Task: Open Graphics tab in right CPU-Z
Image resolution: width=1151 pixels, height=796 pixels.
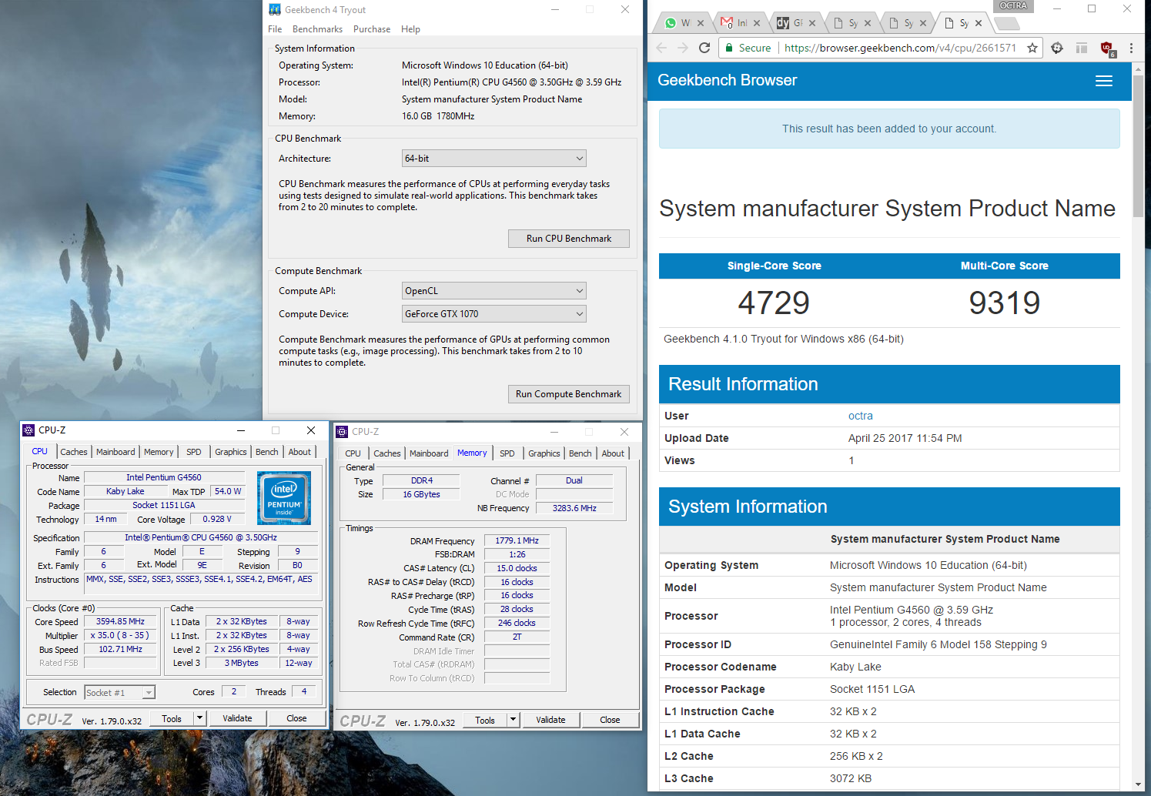Action: click(544, 453)
